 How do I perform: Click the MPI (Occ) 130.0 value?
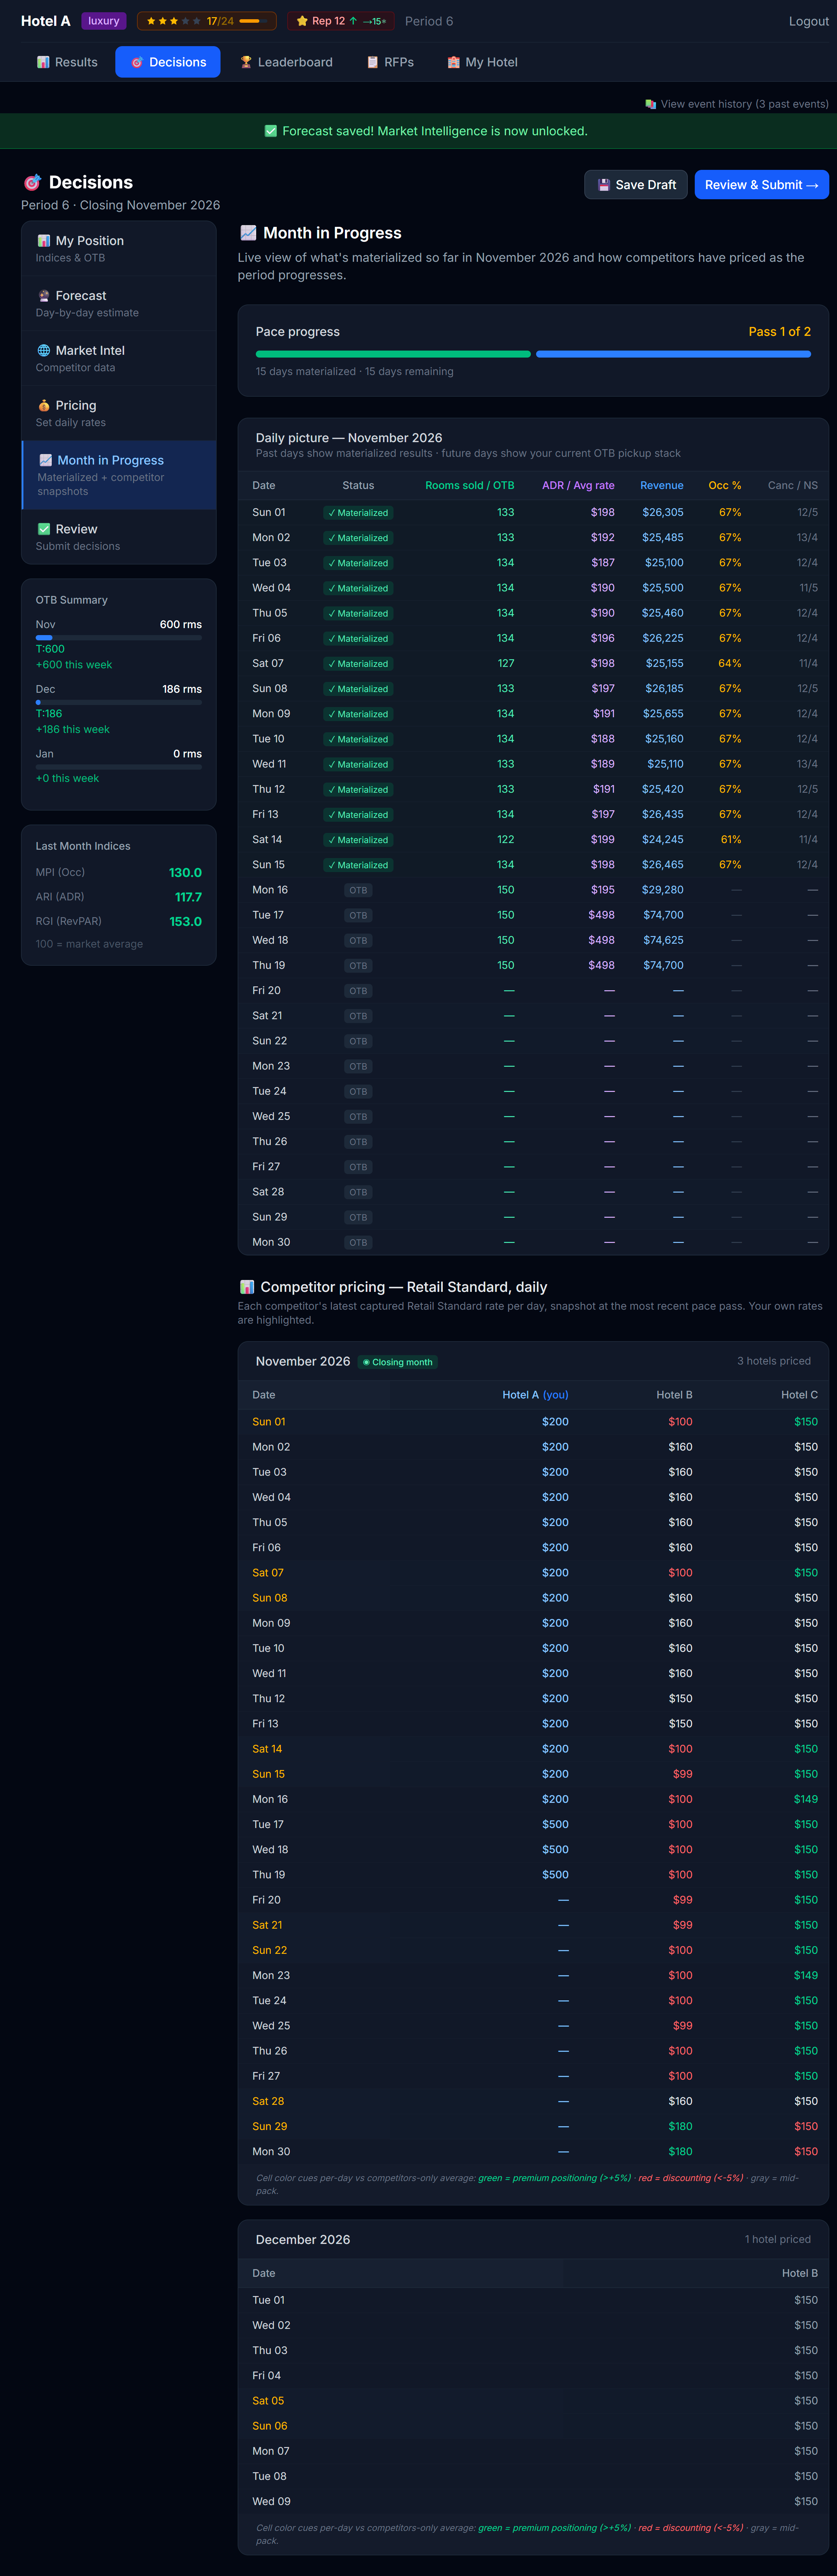(185, 873)
